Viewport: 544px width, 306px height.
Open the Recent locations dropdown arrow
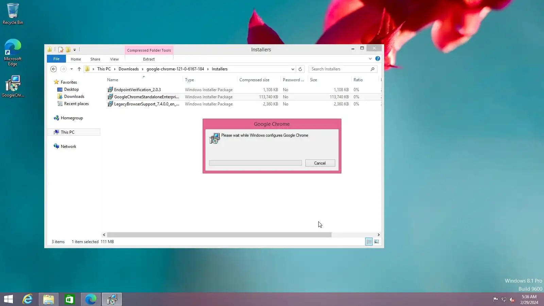pyautogui.click(x=71, y=69)
